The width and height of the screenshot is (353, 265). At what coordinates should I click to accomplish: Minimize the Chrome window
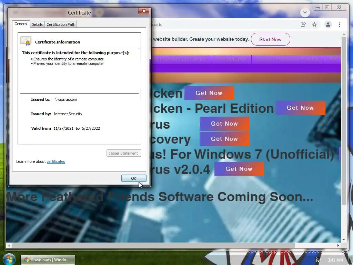[x=318, y=8]
